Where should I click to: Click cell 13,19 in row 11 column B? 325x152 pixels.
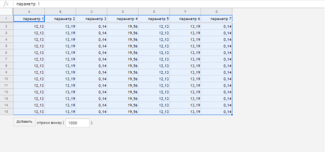(60, 85)
